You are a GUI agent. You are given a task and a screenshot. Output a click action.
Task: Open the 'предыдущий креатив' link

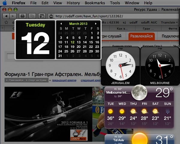[64, 80]
